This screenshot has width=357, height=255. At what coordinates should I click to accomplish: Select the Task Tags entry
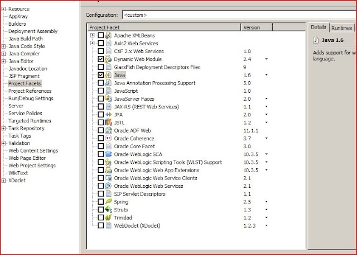tap(20, 135)
